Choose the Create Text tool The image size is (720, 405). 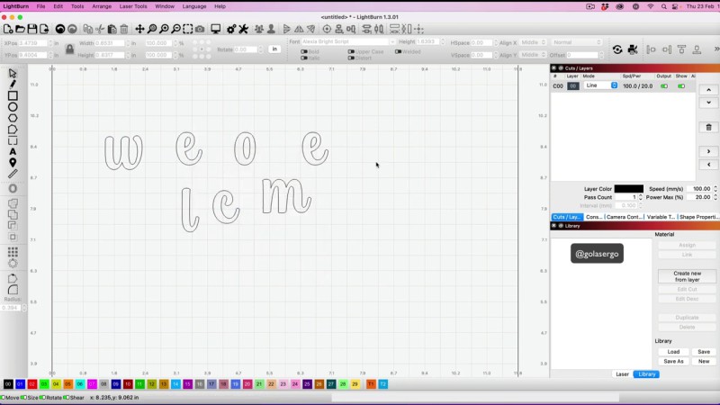[13, 151]
